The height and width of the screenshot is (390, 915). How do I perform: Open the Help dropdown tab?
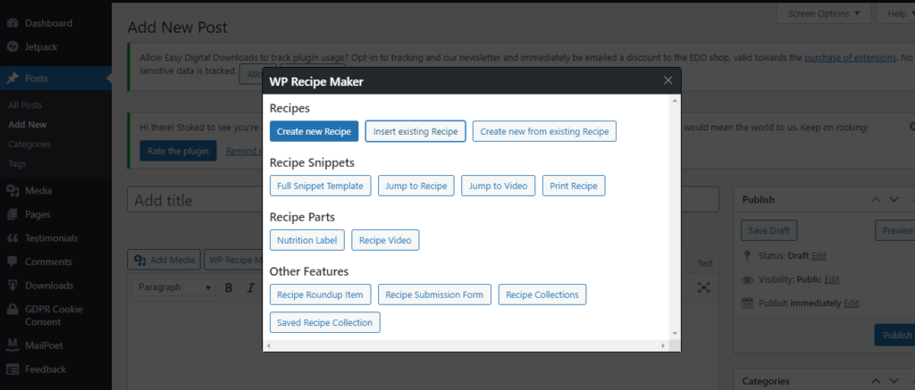pos(895,13)
